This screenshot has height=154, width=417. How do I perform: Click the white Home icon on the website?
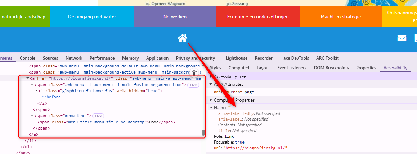coord(183,38)
